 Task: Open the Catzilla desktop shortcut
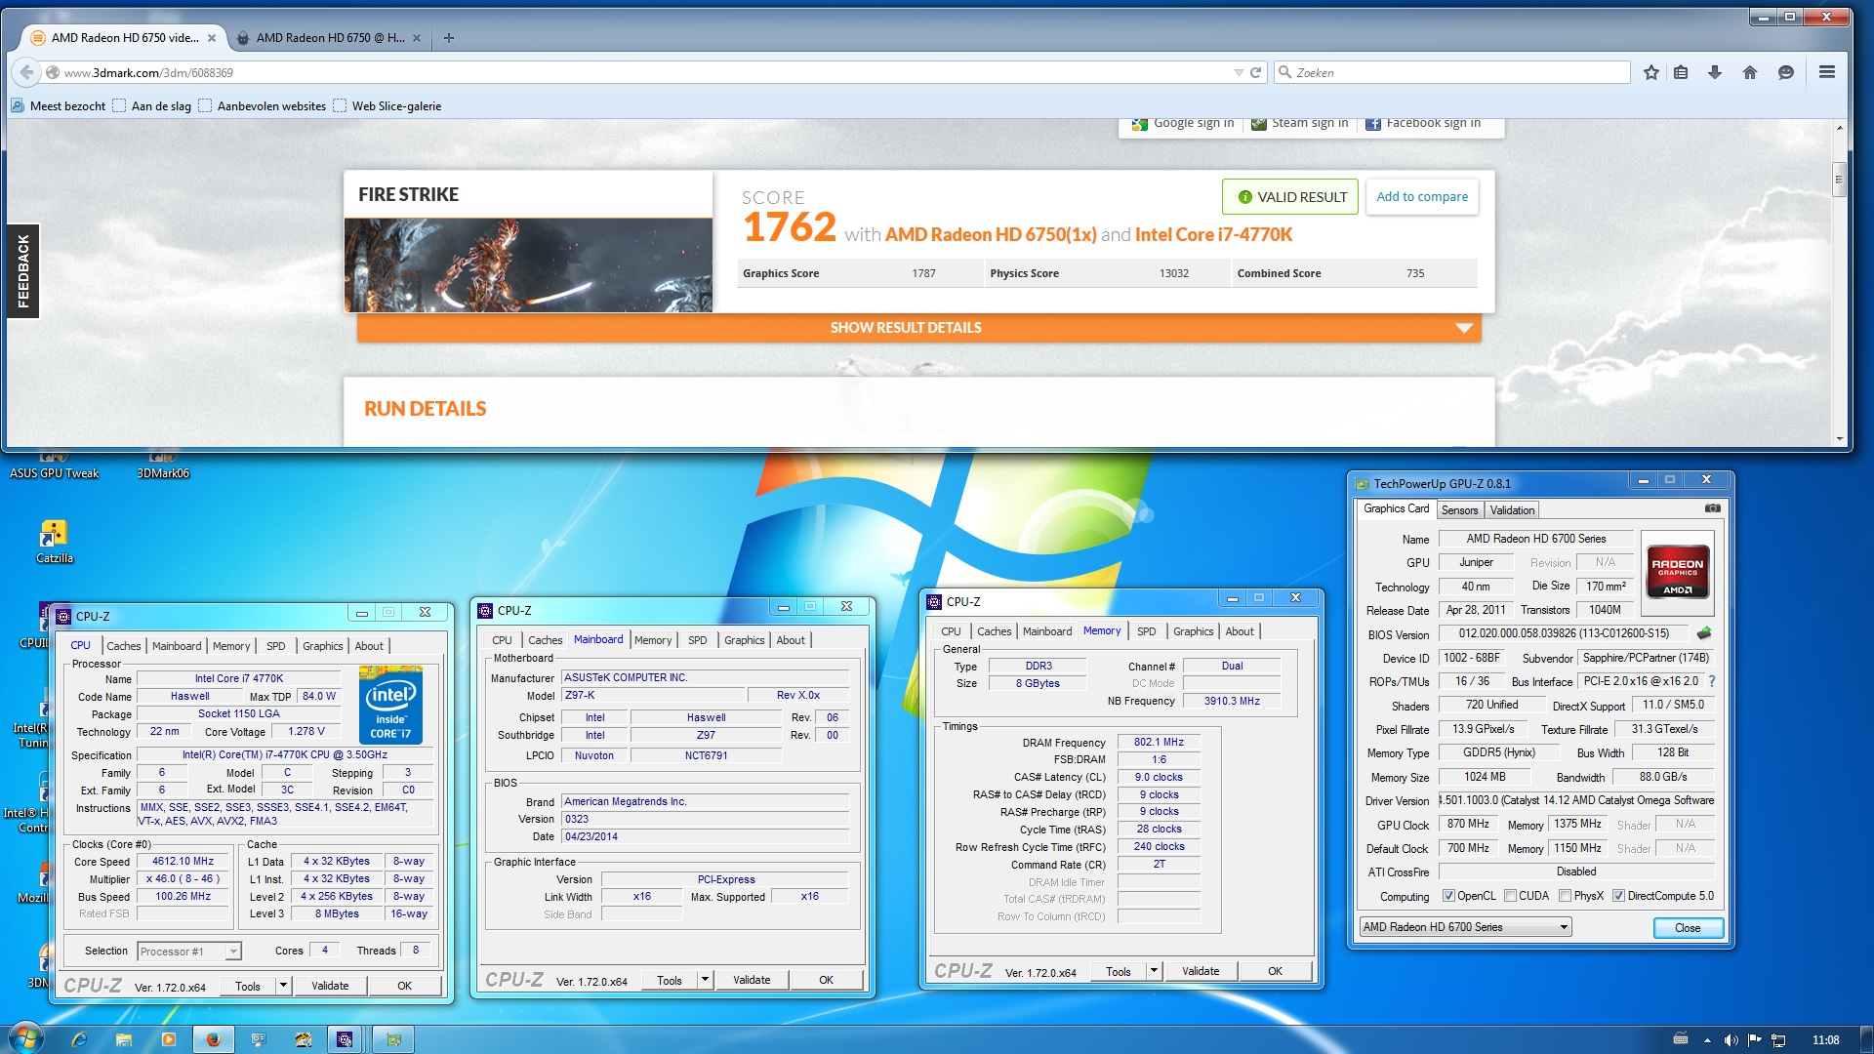point(55,542)
